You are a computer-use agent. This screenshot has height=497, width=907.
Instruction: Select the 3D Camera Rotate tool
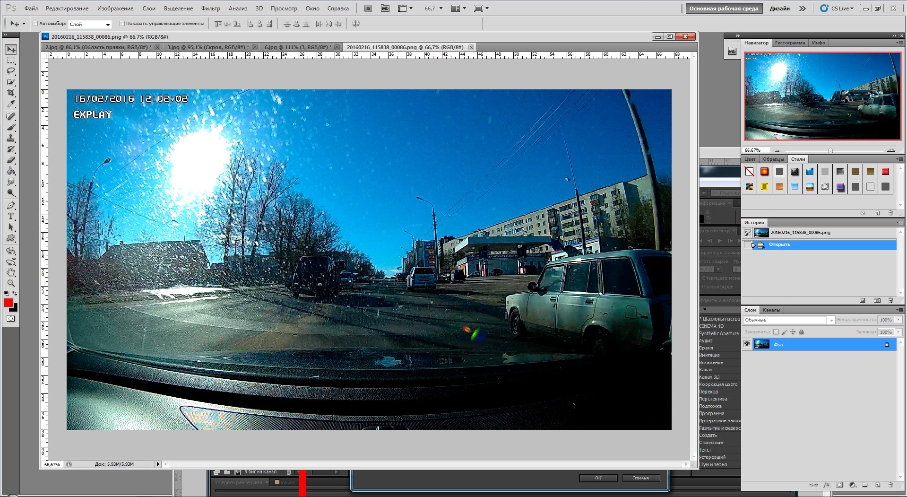(11, 262)
